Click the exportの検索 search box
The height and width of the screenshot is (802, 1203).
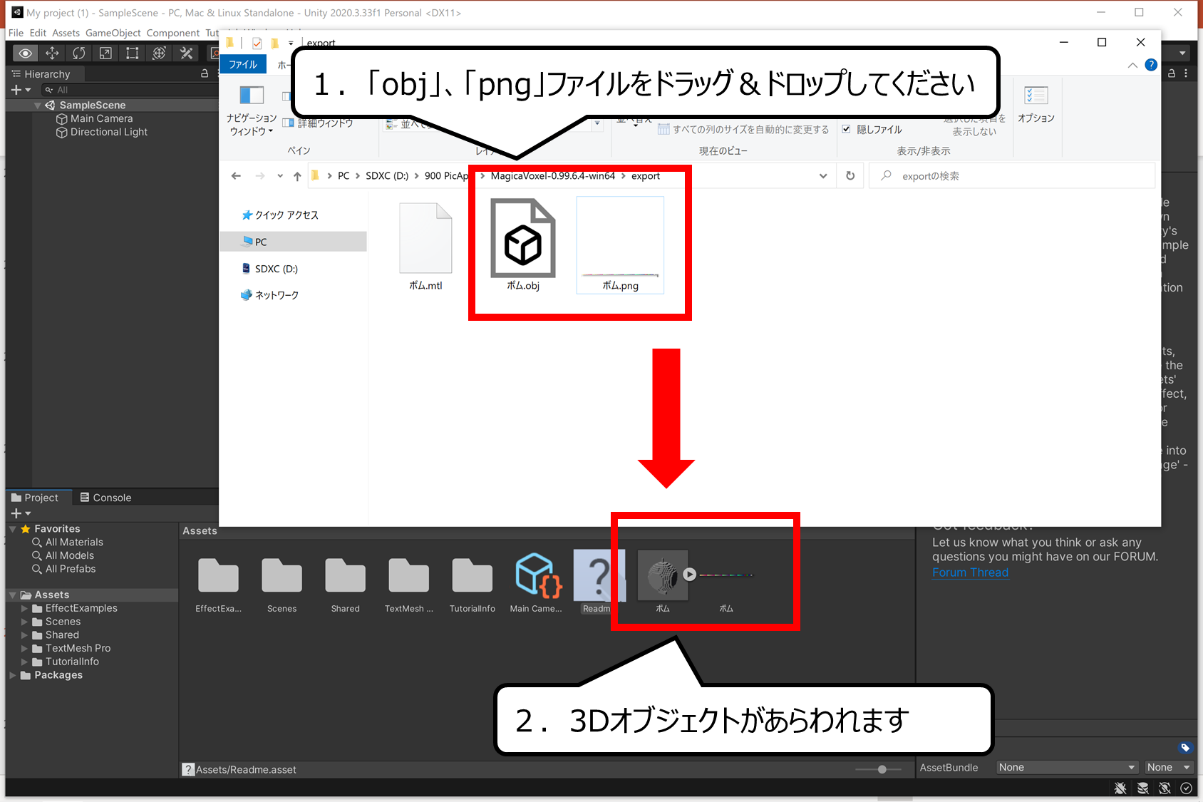click(x=1012, y=176)
